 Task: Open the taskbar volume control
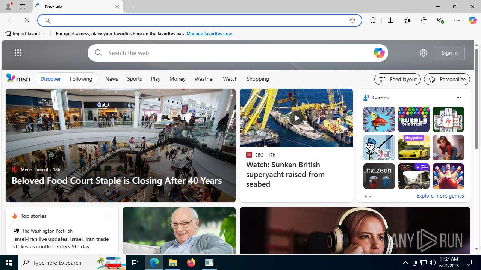[433, 262]
